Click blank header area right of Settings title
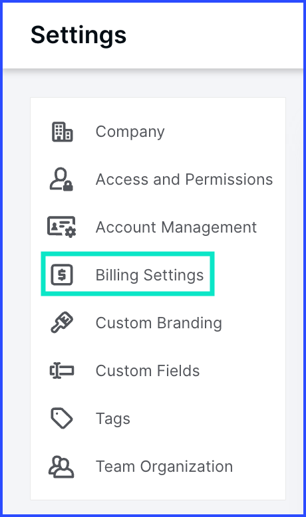The height and width of the screenshot is (517, 306). tap(215, 35)
